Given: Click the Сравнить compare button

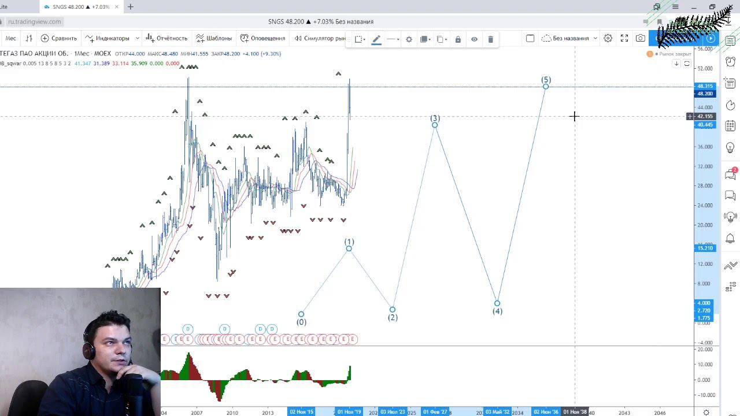Looking at the screenshot, I should pos(59,38).
